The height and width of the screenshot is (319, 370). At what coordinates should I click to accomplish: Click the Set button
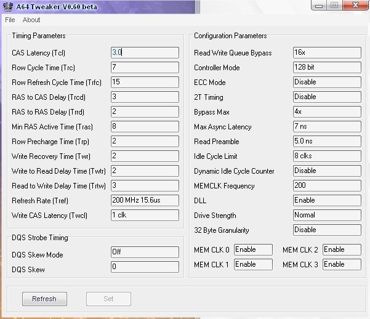108,299
